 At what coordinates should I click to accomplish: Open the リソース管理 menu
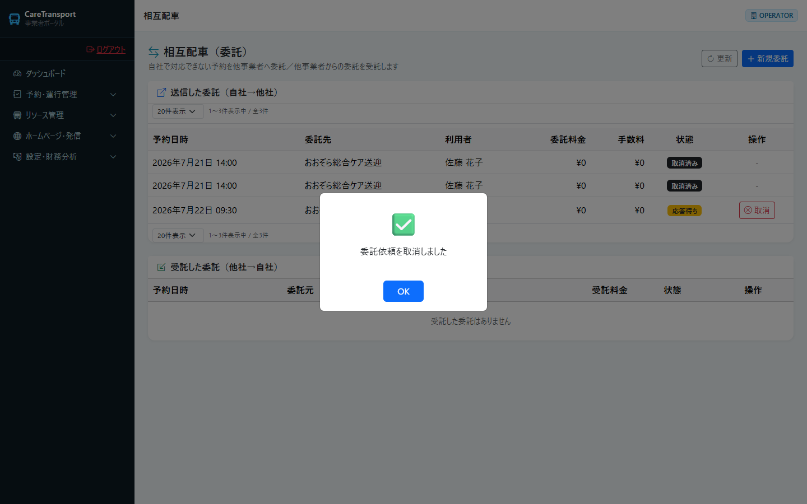click(x=67, y=115)
